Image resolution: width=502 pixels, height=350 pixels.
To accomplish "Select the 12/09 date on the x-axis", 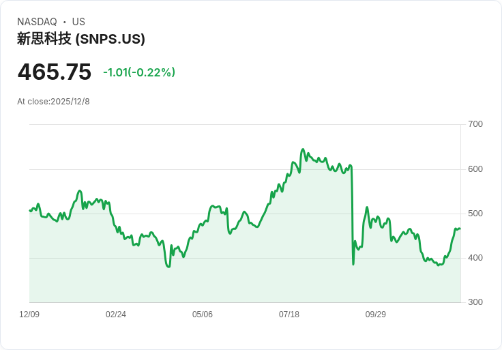I will [29, 315].
